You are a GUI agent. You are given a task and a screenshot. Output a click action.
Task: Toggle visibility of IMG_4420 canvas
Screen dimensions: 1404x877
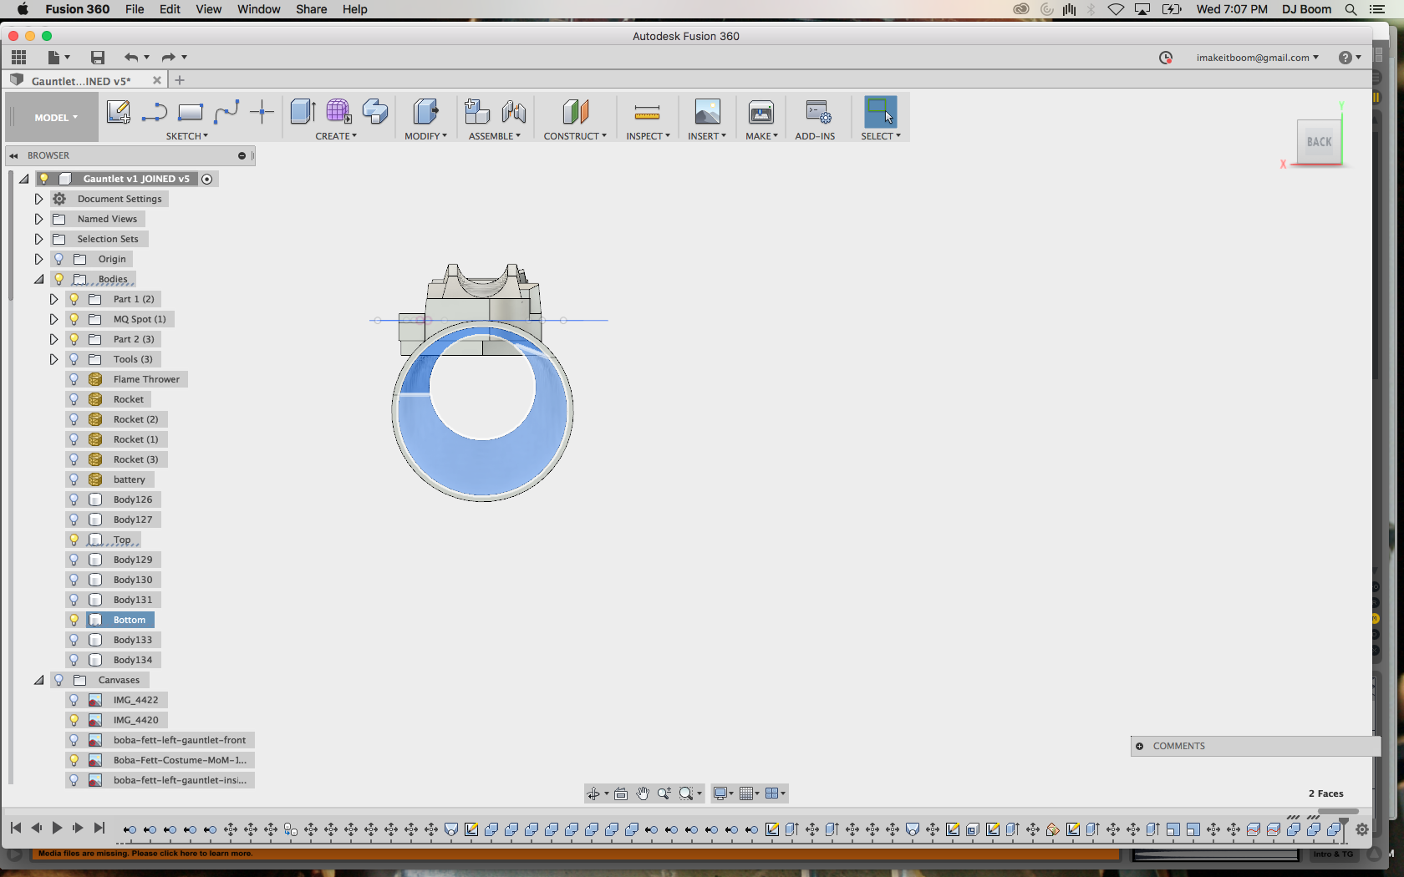click(x=74, y=720)
